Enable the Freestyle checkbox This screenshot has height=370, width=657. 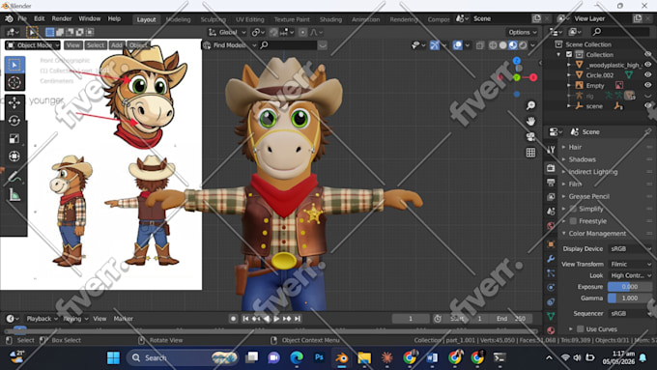pos(573,221)
